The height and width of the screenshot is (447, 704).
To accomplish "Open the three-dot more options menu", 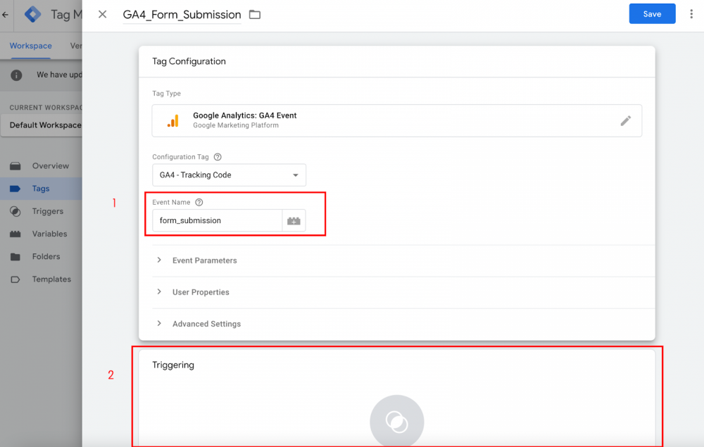I will 691,14.
